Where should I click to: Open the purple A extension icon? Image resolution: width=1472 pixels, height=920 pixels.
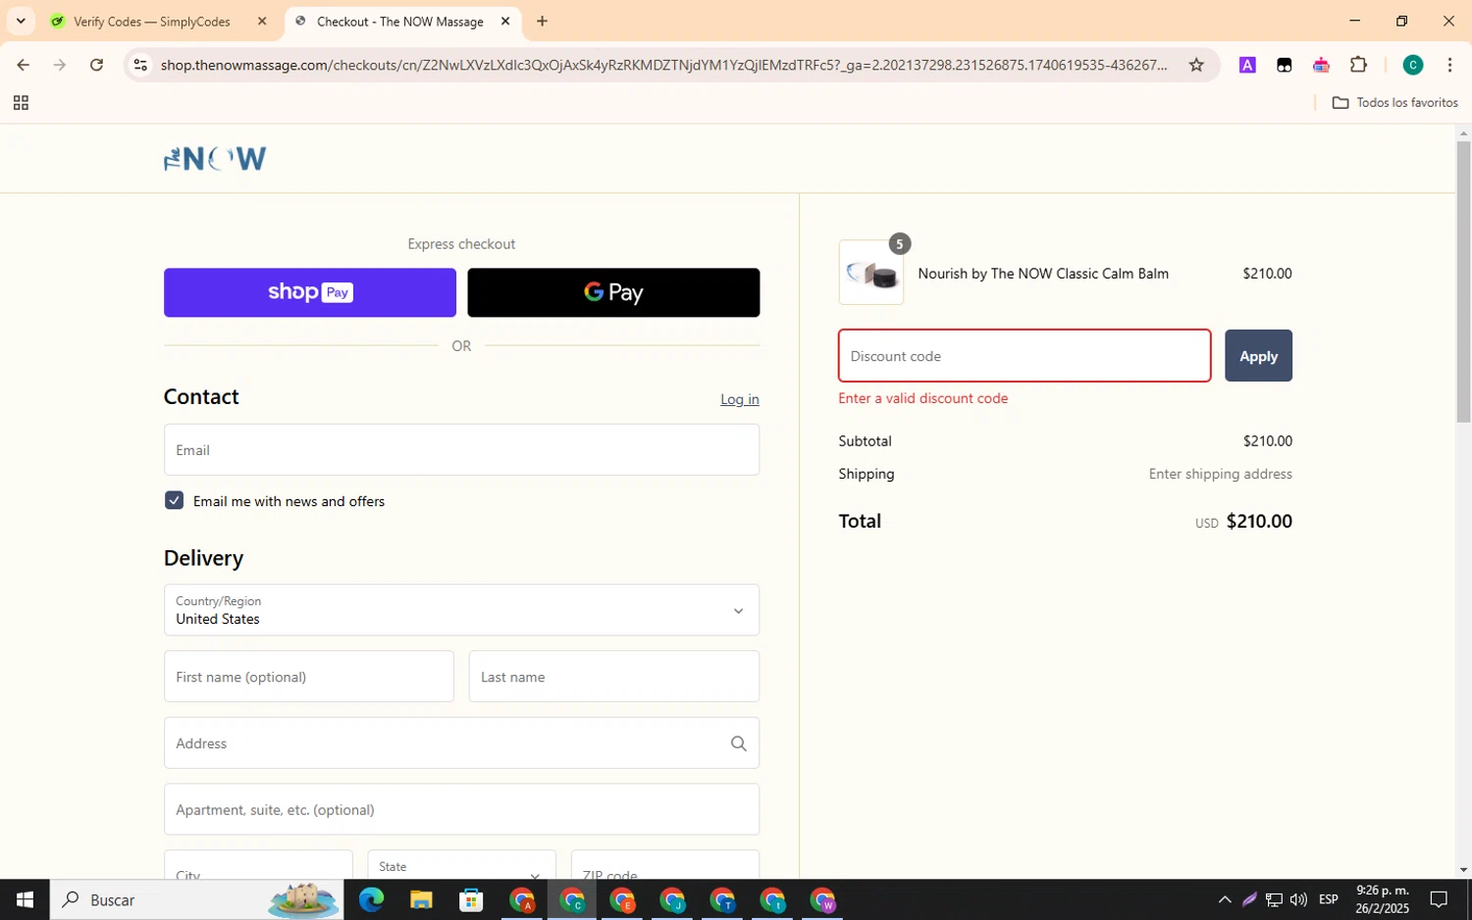pyautogui.click(x=1247, y=65)
